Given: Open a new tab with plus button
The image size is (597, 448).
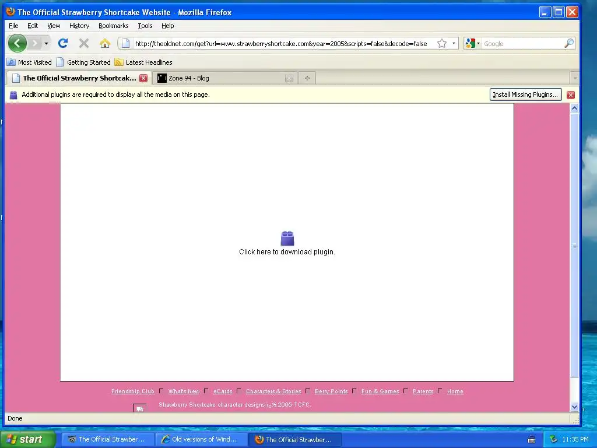Looking at the screenshot, I should pos(307,78).
